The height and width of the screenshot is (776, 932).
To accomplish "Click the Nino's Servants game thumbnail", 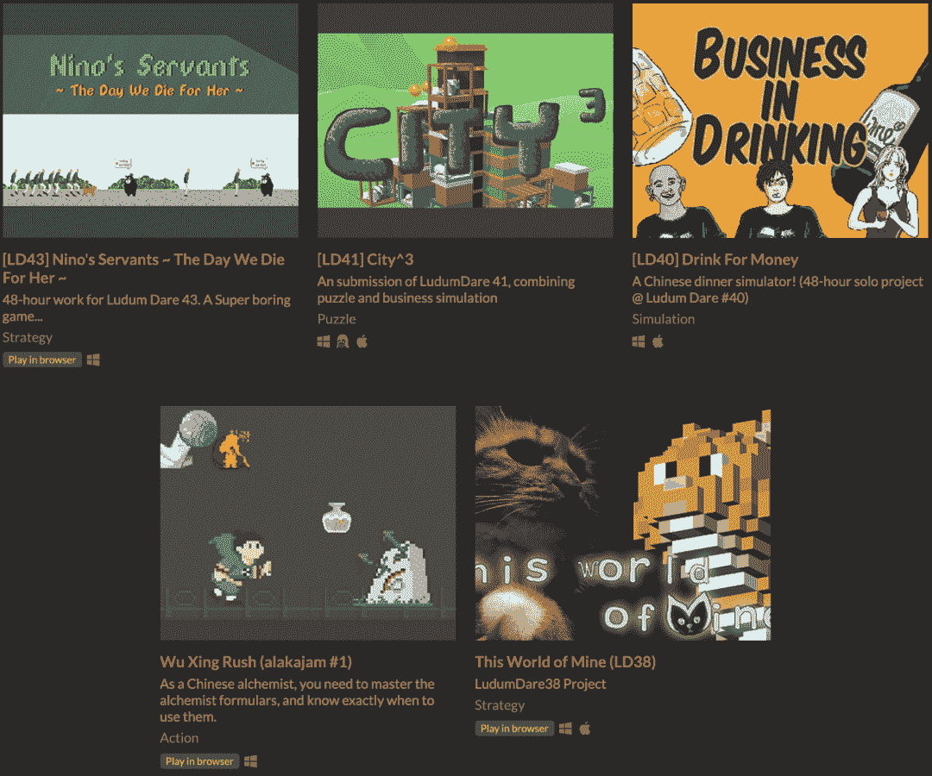I will pyautogui.click(x=150, y=121).
